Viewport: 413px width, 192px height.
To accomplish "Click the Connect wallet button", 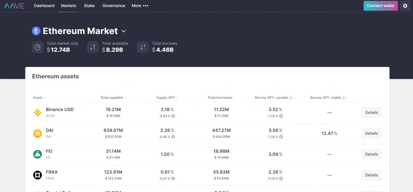I will click(x=381, y=6).
